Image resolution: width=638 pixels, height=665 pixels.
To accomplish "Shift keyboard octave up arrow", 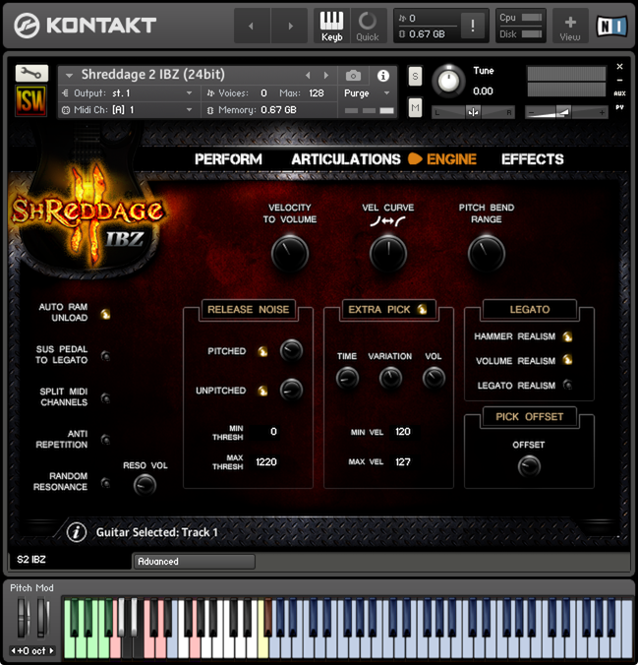I will 52,650.
